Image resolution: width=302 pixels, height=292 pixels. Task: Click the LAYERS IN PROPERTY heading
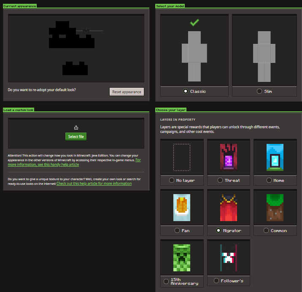[178, 119]
